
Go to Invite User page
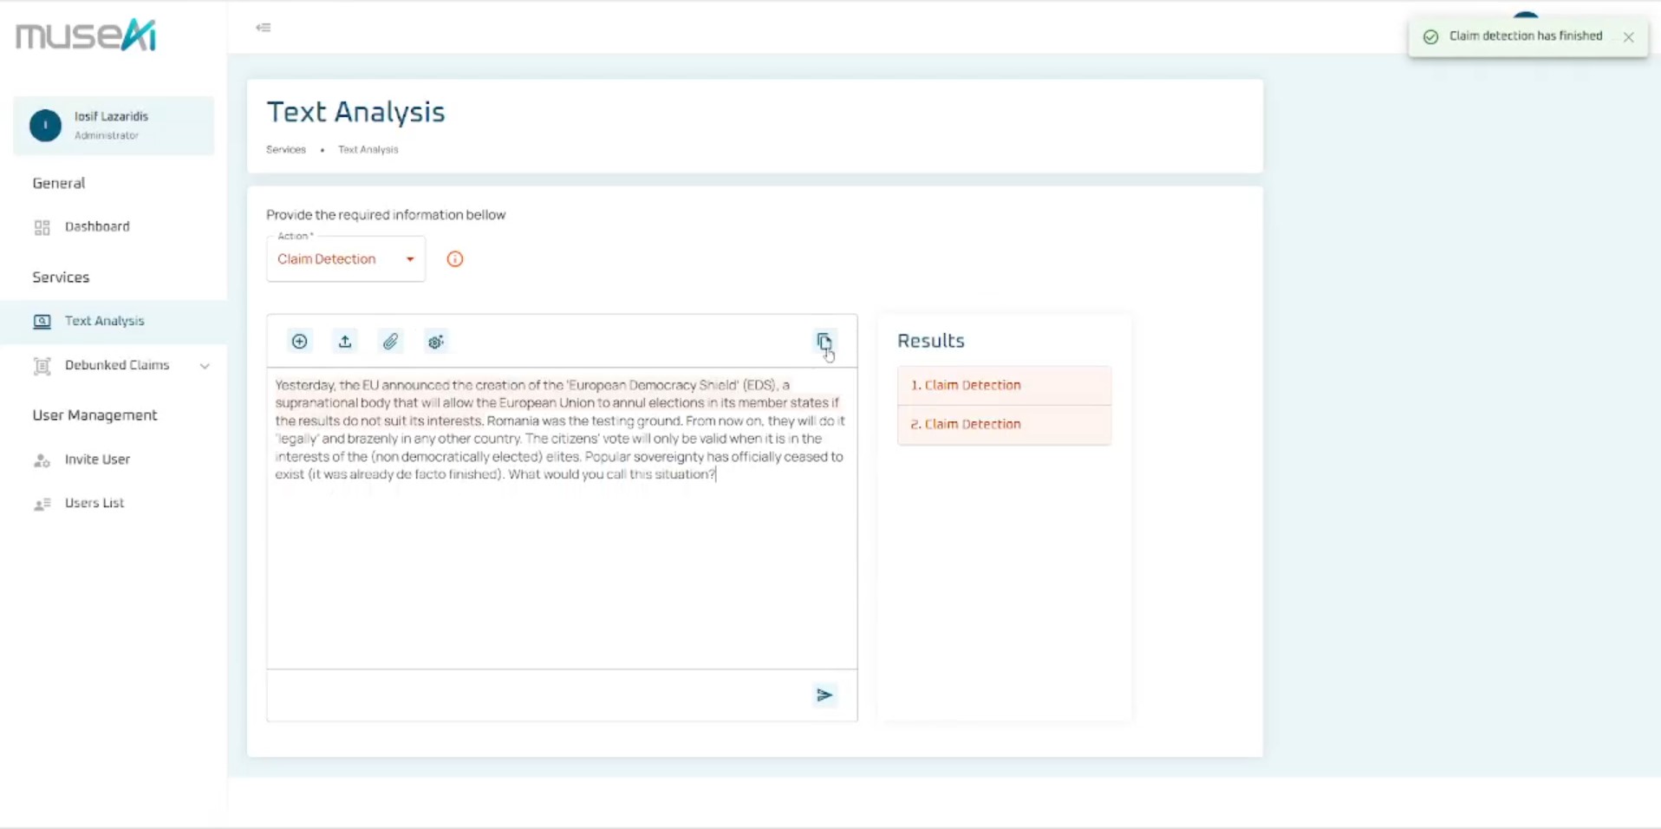pos(97,460)
